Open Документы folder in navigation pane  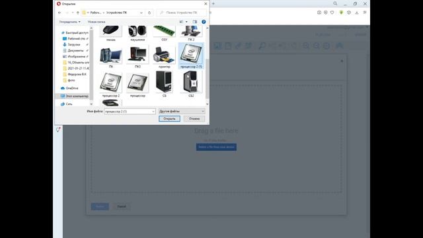[x=75, y=50]
